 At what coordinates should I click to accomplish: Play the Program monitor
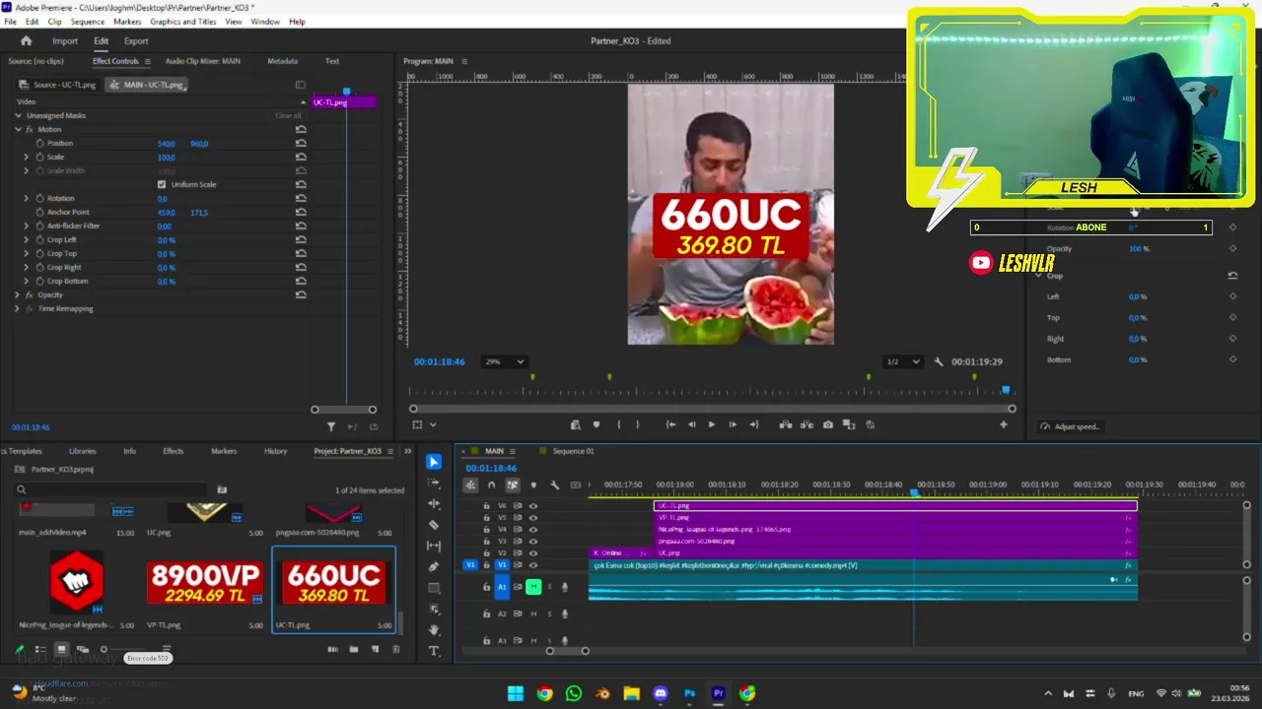(x=711, y=424)
